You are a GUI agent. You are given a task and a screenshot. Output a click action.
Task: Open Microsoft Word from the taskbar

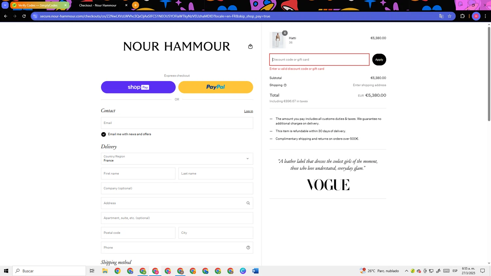[255, 271]
